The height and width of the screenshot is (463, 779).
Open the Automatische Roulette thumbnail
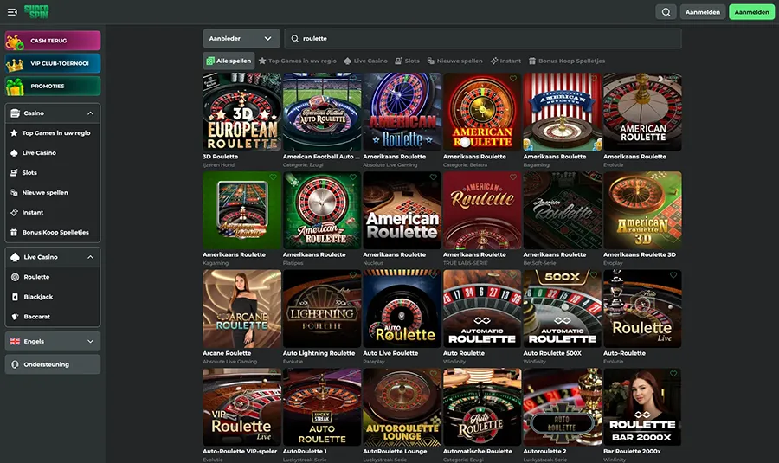(482, 407)
